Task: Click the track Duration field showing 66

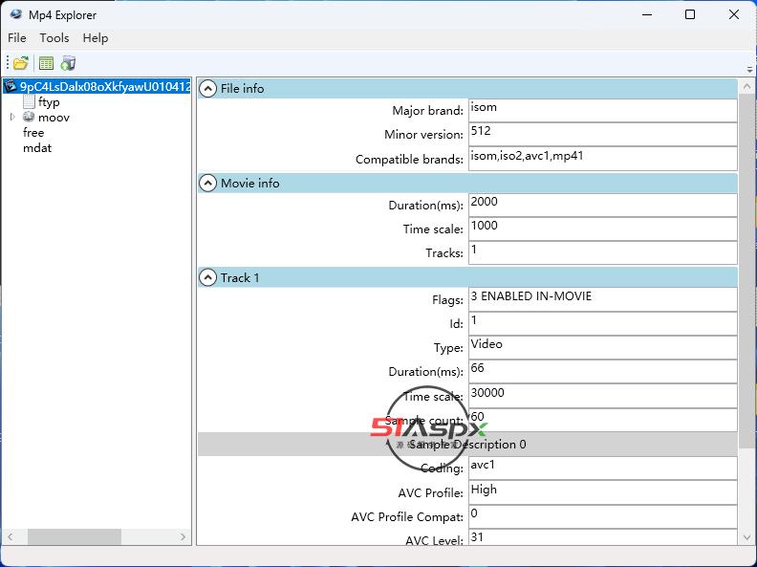Action: pyautogui.click(x=602, y=371)
